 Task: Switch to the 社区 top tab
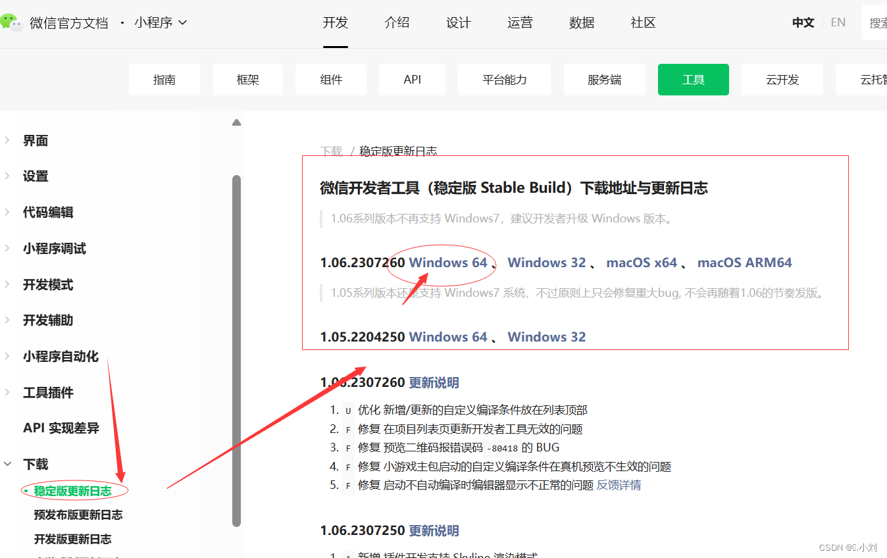(643, 22)
